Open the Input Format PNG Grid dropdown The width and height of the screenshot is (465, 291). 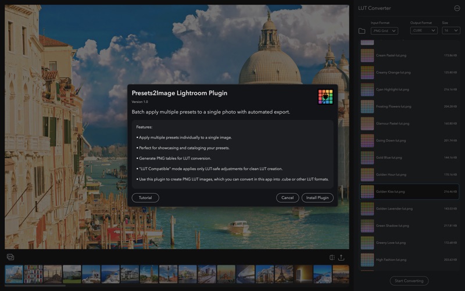coord(384,31)
